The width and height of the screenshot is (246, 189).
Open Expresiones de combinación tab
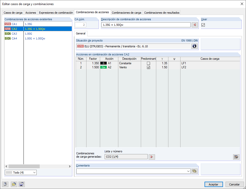click(56, 13)
